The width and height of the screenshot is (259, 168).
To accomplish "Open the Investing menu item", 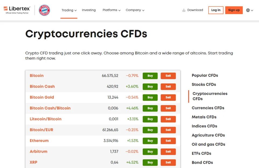I will coord(89,10).
